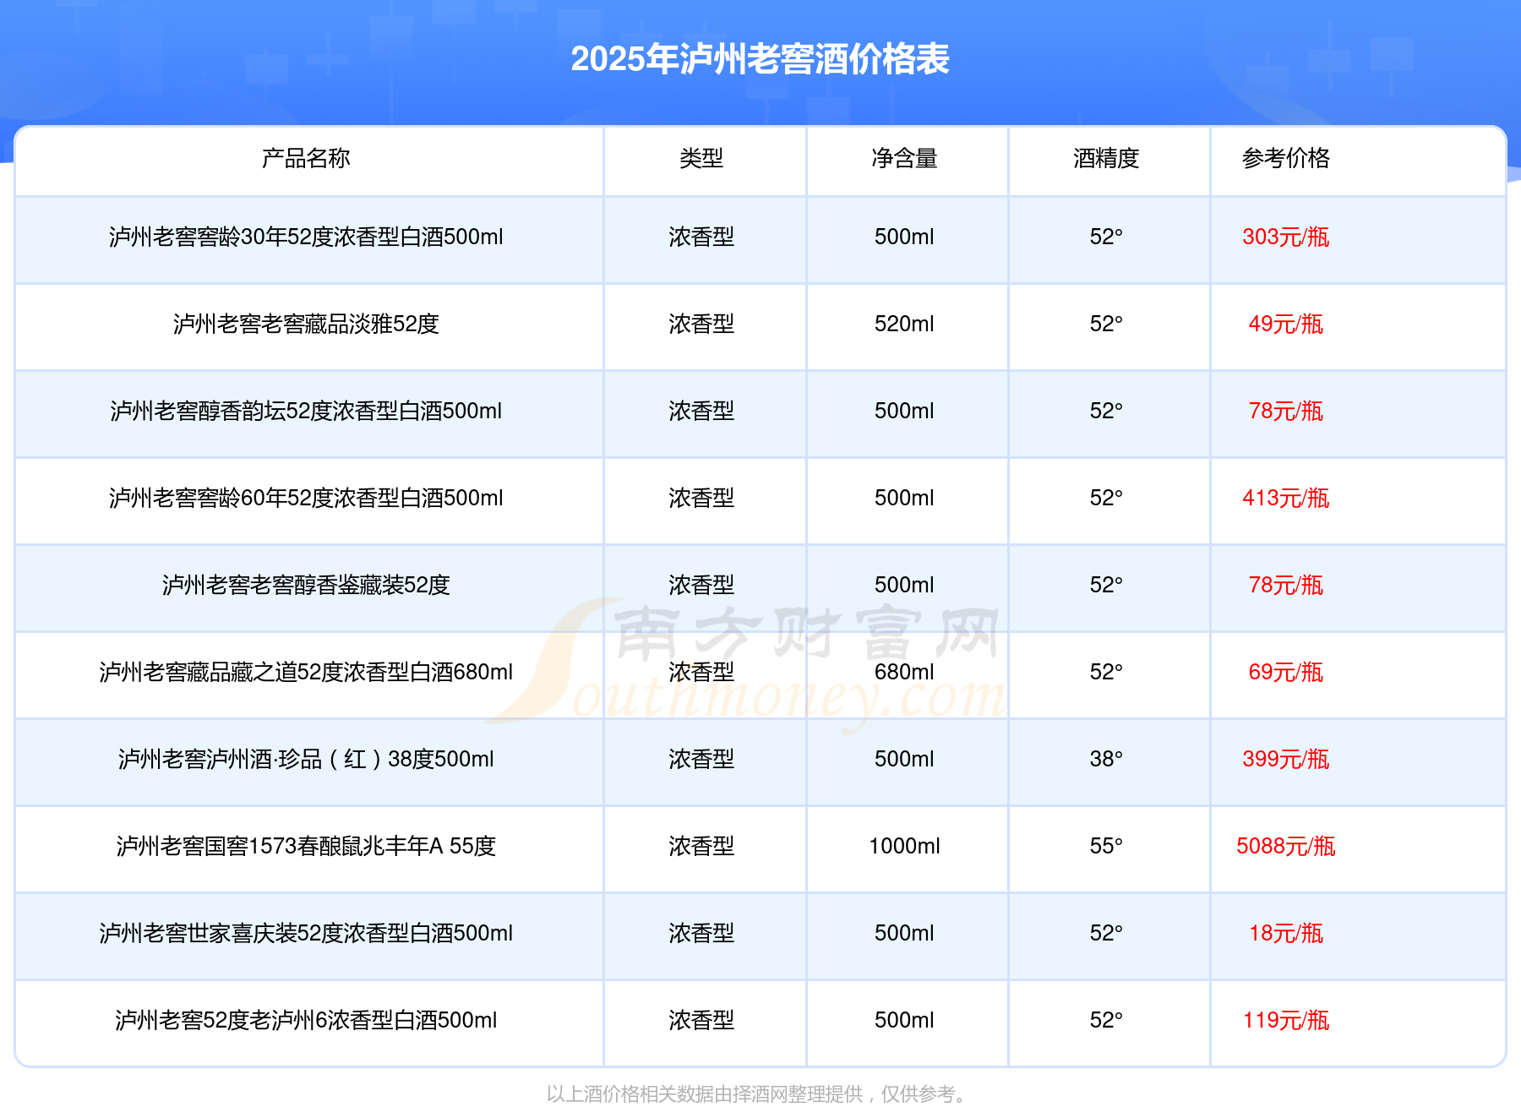Image resolution: width=1521 pixels, height=1107 pixels.
Task: Click the 类型 column header
Action: (701, 158)
